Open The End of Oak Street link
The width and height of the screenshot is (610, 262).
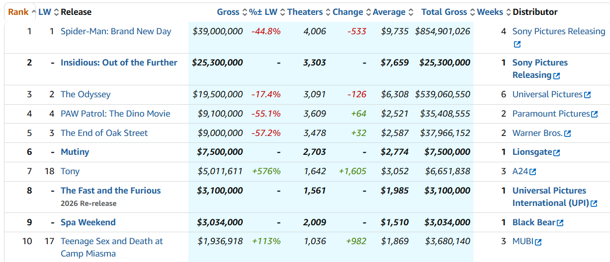(x=104, y=133)
